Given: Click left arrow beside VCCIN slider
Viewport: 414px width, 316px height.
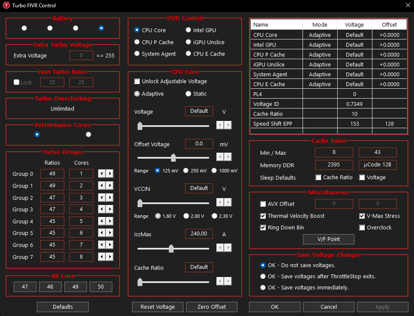Looking at the screenshot, I should [x=220, y=202].
